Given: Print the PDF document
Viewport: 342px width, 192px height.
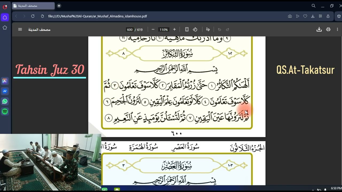Looking at the screenshot, I should pos(328,29).
